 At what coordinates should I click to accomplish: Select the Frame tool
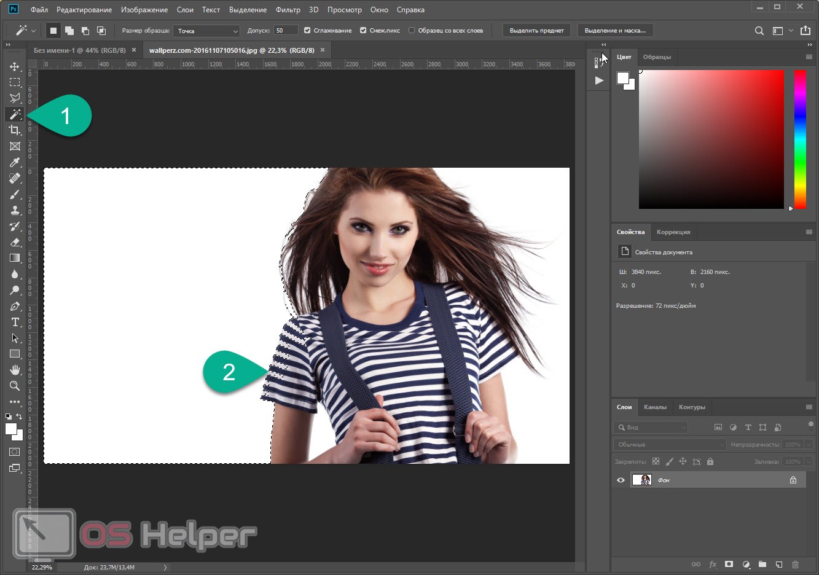15,146
